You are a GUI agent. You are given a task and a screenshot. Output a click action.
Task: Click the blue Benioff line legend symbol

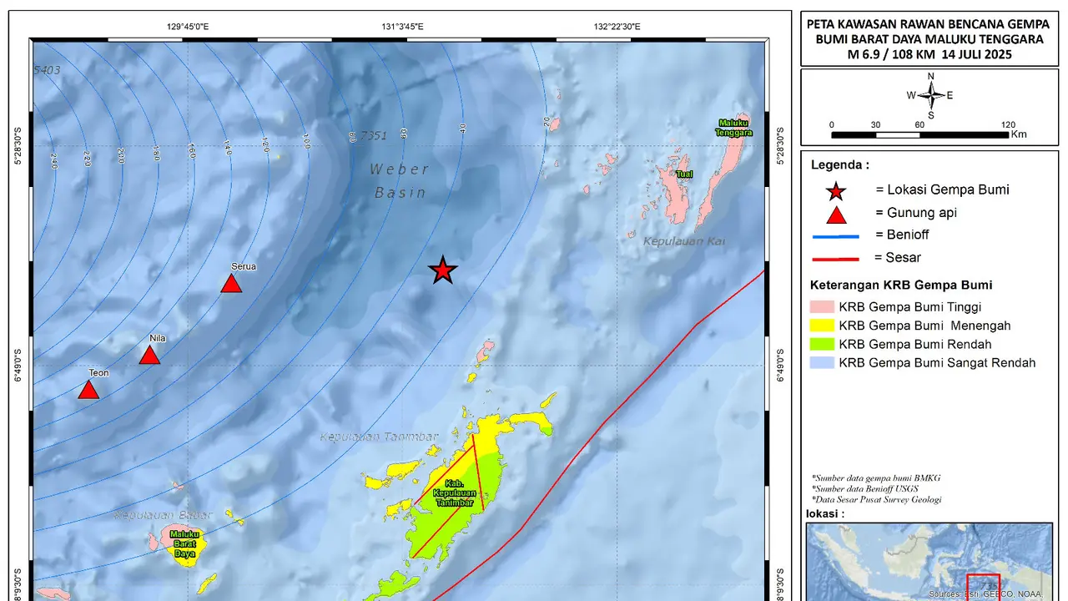tap(835, 236)
